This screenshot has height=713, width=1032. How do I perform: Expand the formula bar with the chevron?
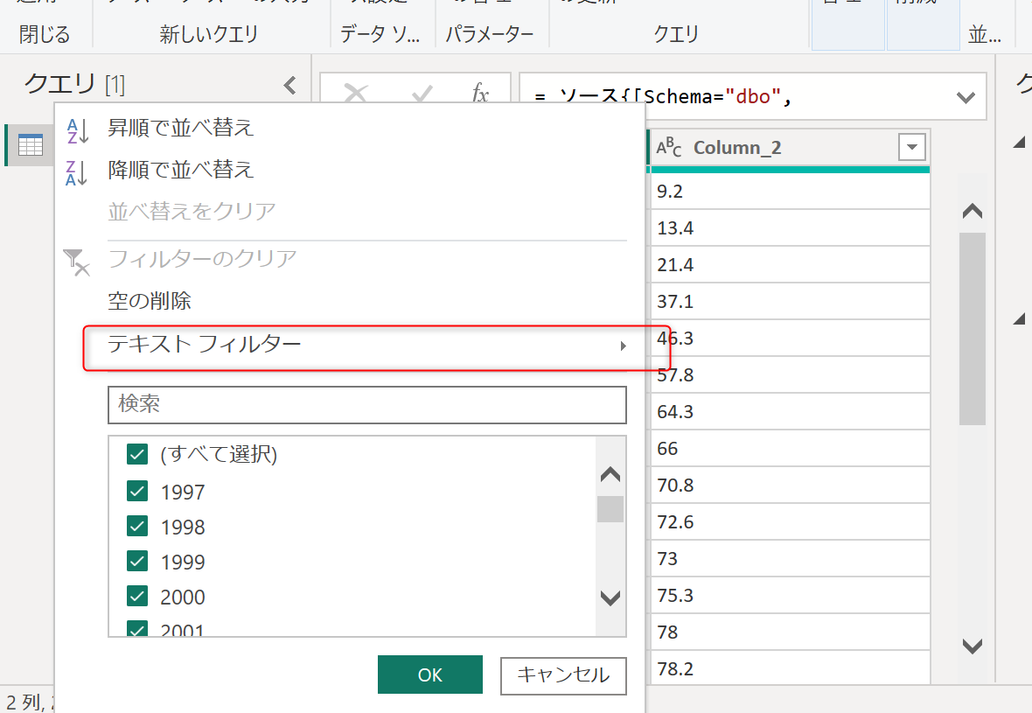(965, 96)
